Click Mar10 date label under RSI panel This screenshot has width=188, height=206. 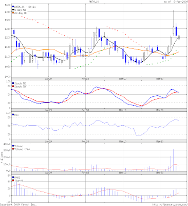(x=123, y=142)
